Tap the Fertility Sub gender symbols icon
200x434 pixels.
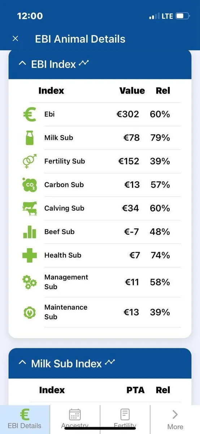(29, 161)
